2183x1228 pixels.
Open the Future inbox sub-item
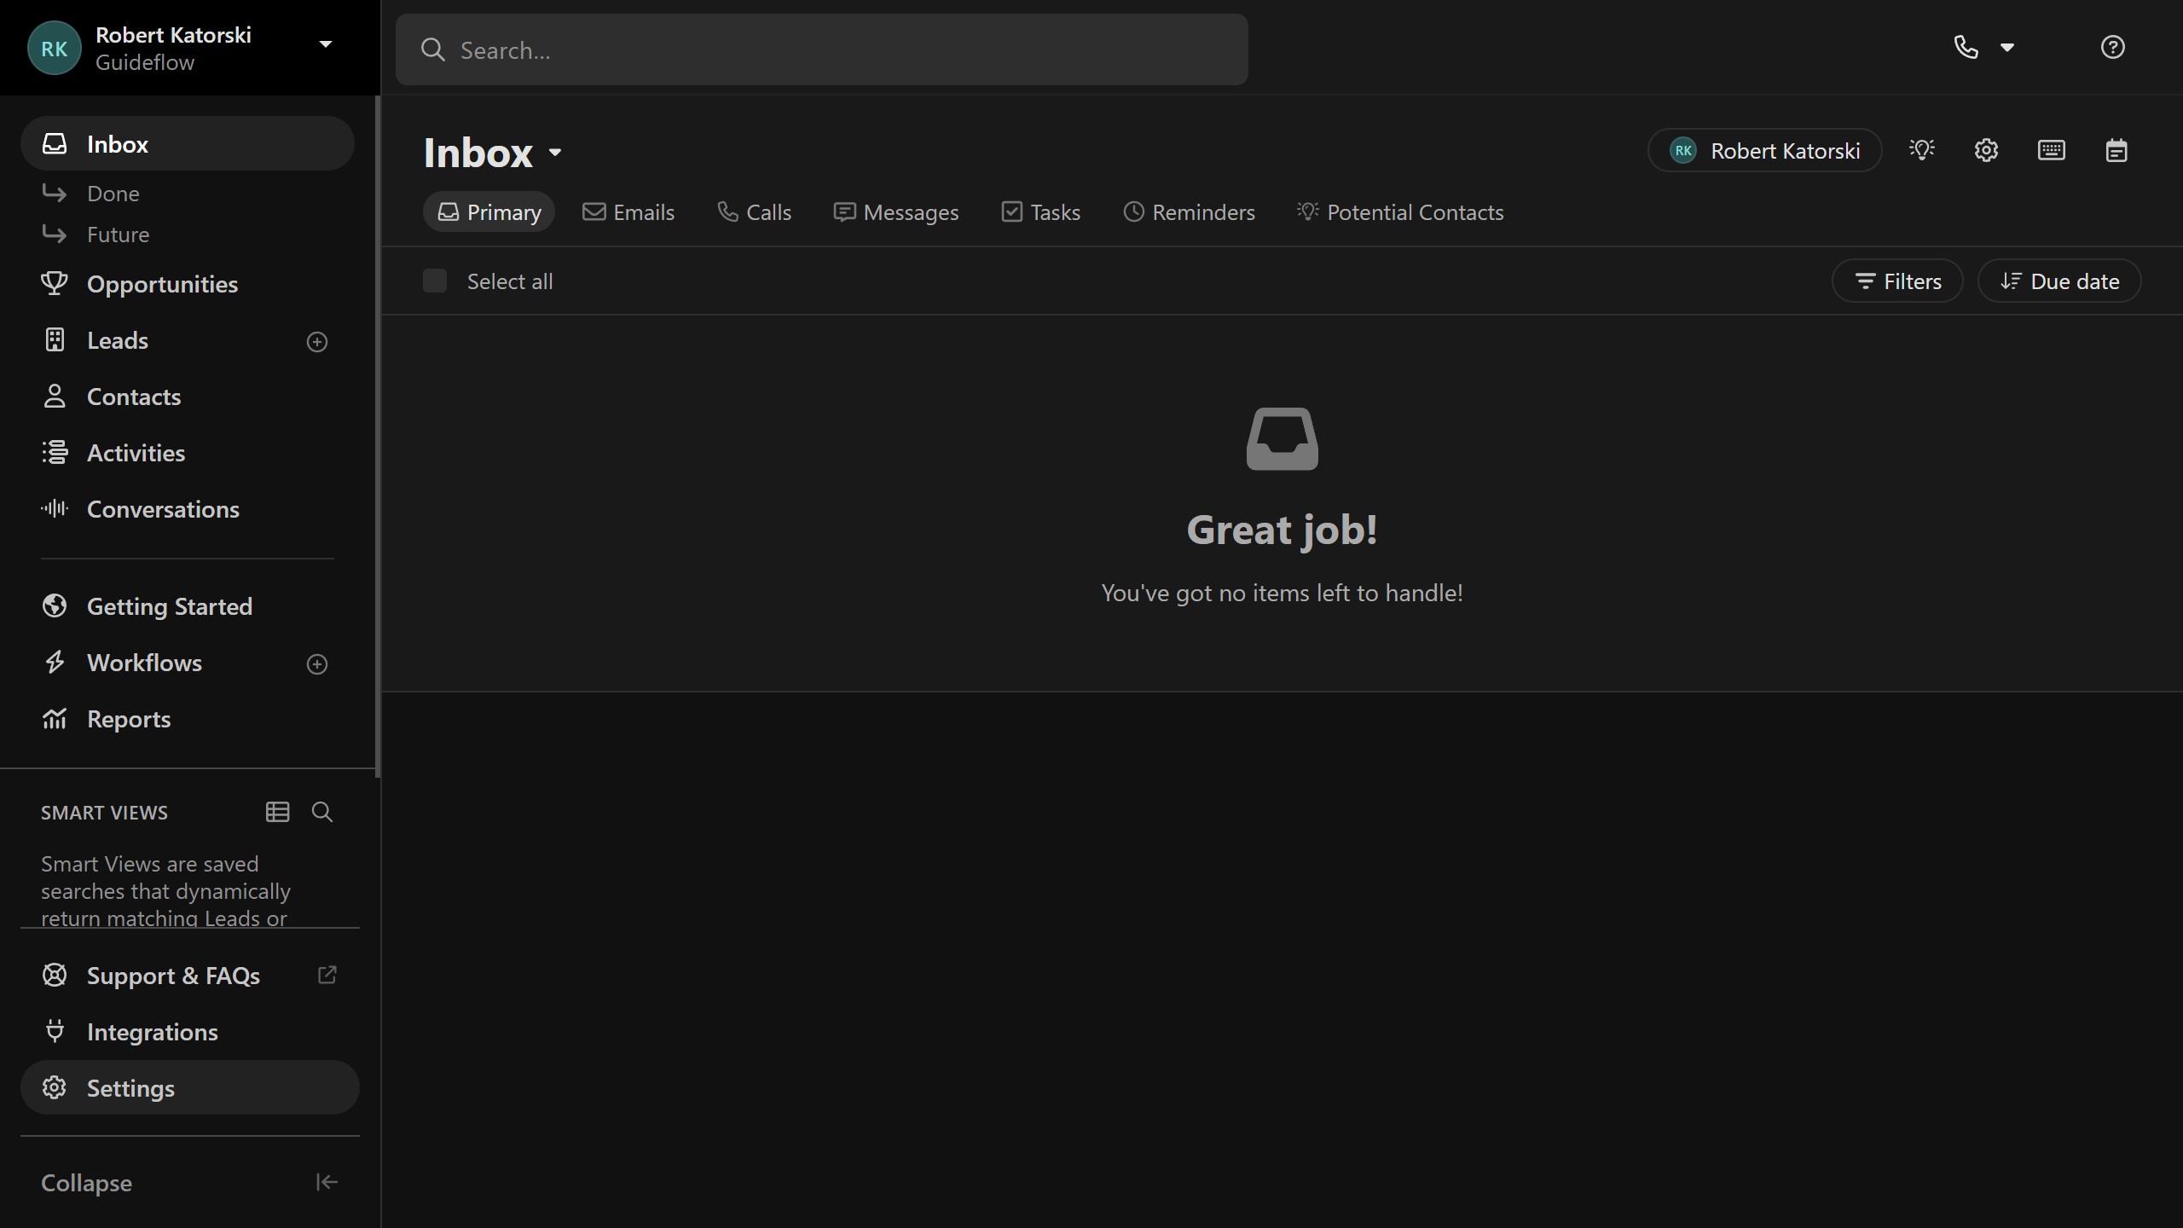pos(118,235)
